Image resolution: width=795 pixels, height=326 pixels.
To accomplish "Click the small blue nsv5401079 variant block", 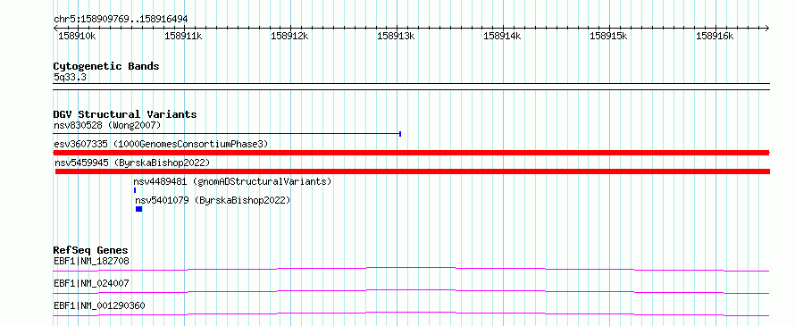I will 139,209.
